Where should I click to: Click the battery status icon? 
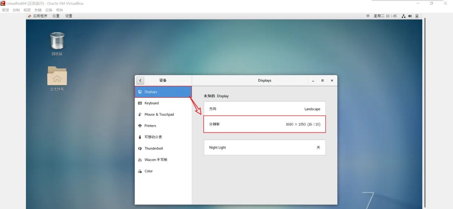(x=417, y=16)
